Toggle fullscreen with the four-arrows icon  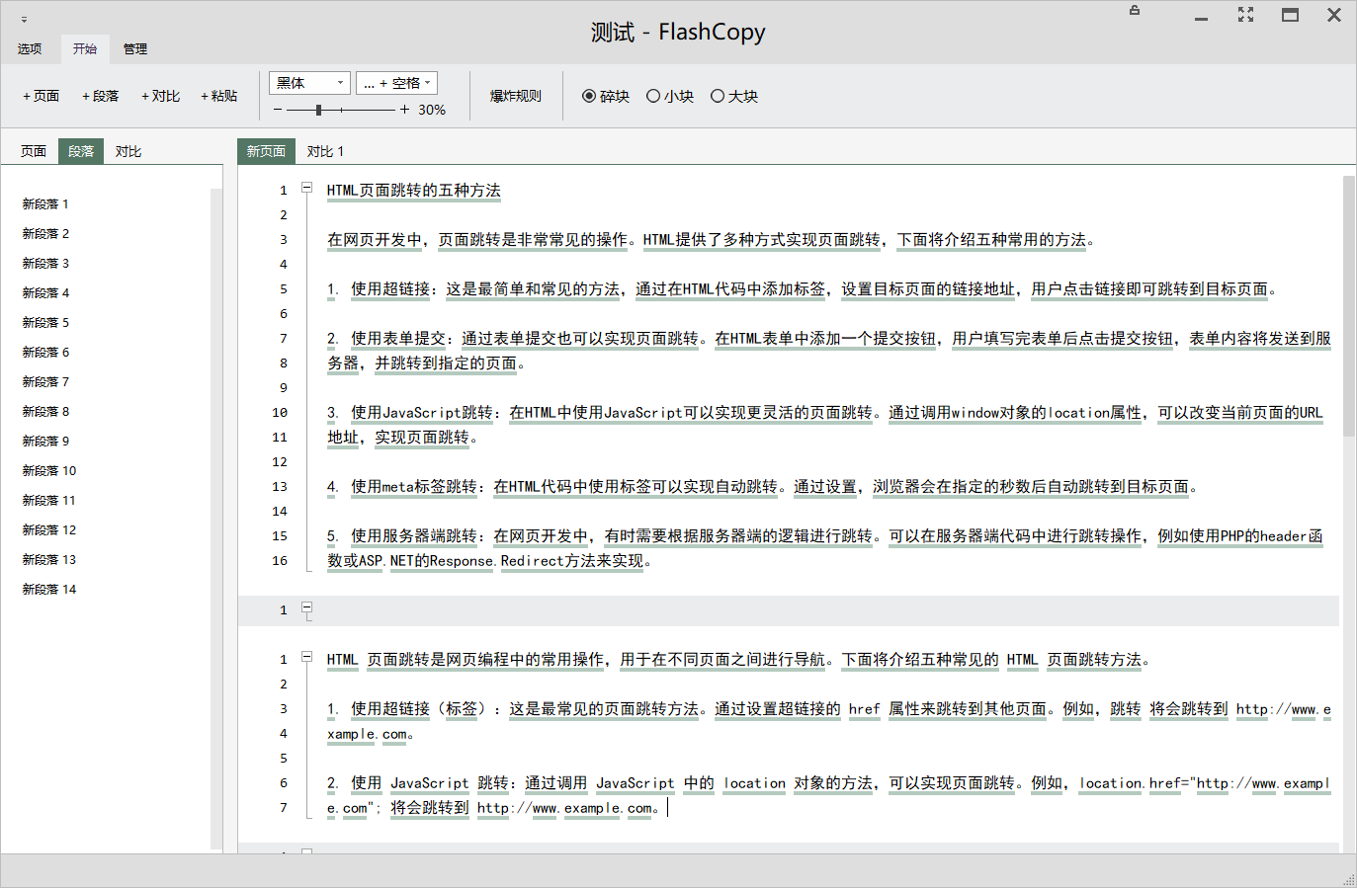1245,15
